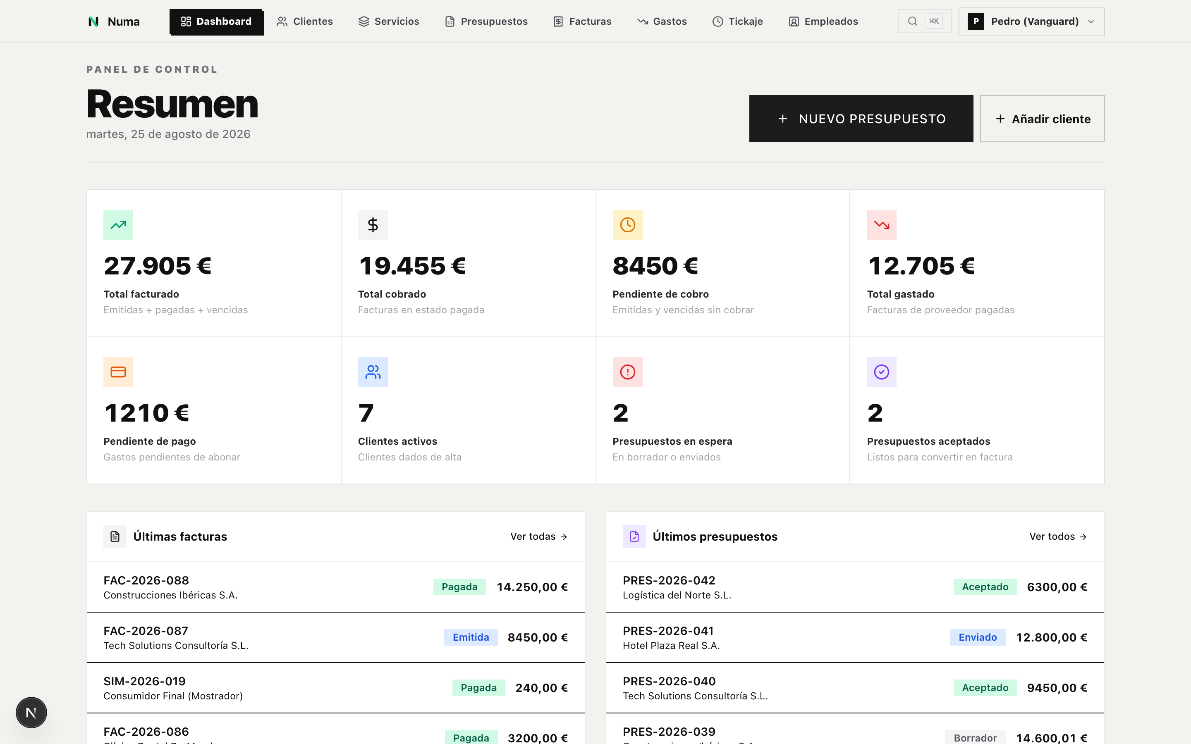Click Aceptado badge on PRES-2026-042
The height and width of the screenshot is (744, 1191).
point(985,587)
